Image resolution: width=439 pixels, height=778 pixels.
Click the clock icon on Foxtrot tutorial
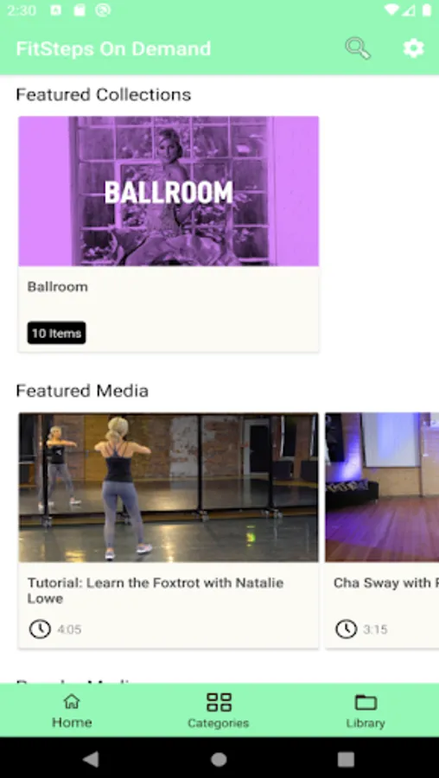40,629
